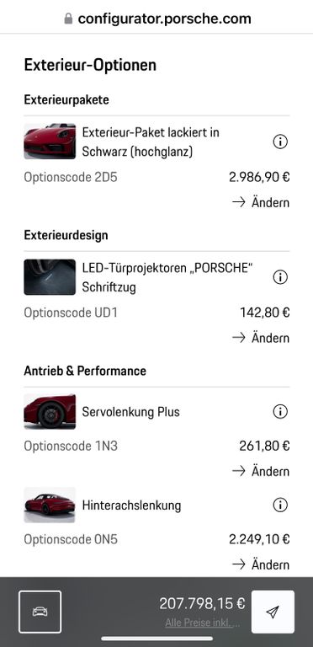Tap the Hinterachslenkung car thumbnail

50,505
